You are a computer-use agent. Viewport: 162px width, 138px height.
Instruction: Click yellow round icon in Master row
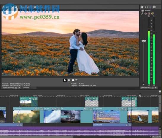pyautogui.click(x=153, y=13)
